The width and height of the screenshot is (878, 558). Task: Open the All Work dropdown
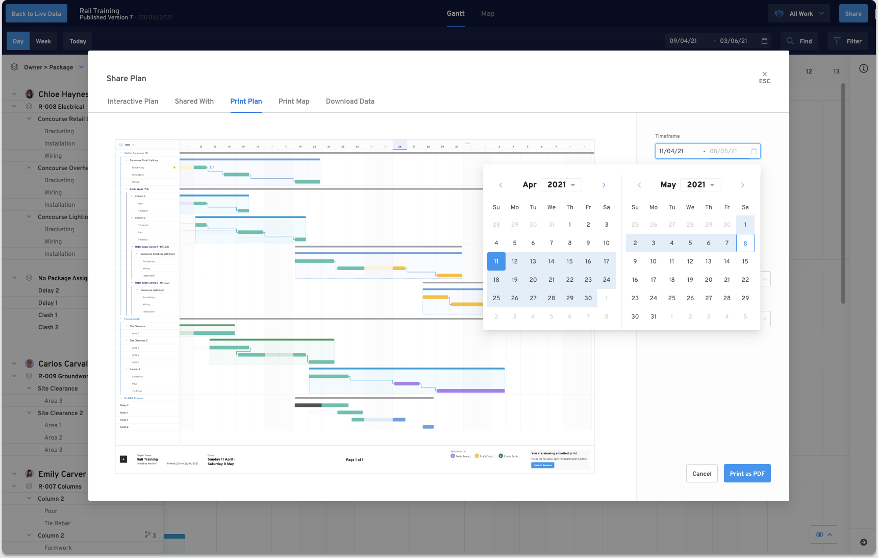799,13
